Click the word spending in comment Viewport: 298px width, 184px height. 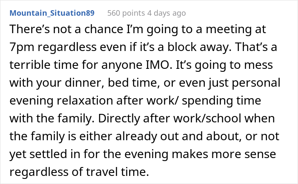pyautogui.click(x=207, y=101)
